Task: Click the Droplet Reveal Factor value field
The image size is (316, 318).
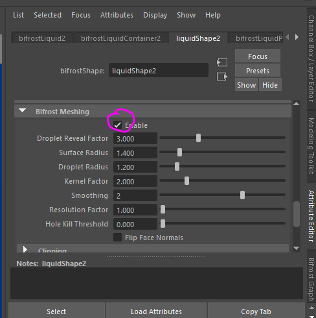Action: tap(135, 138)
